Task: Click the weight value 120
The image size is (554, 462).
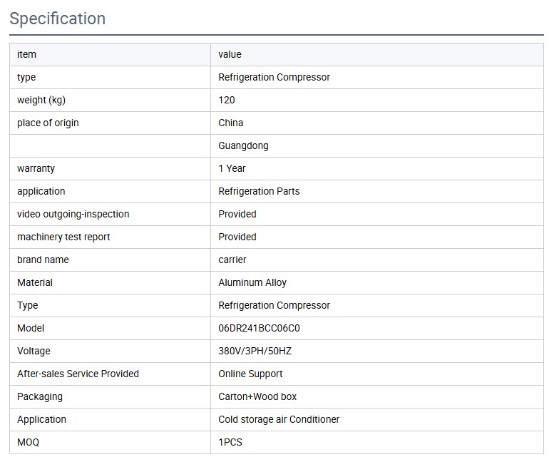Action: 227,100
